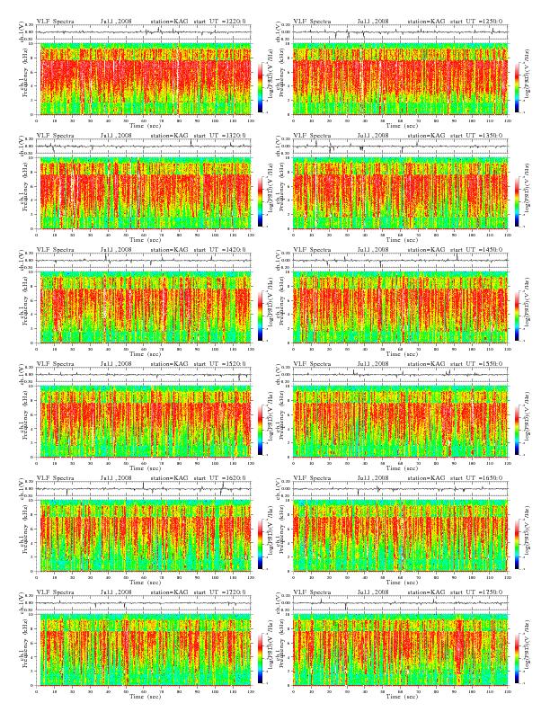Image resolution: width=550 pixels, height=712 pixels.
Task: Click the color scale bar of the 1250 plot
Action: pyautogui.click(x=517, y=86)
